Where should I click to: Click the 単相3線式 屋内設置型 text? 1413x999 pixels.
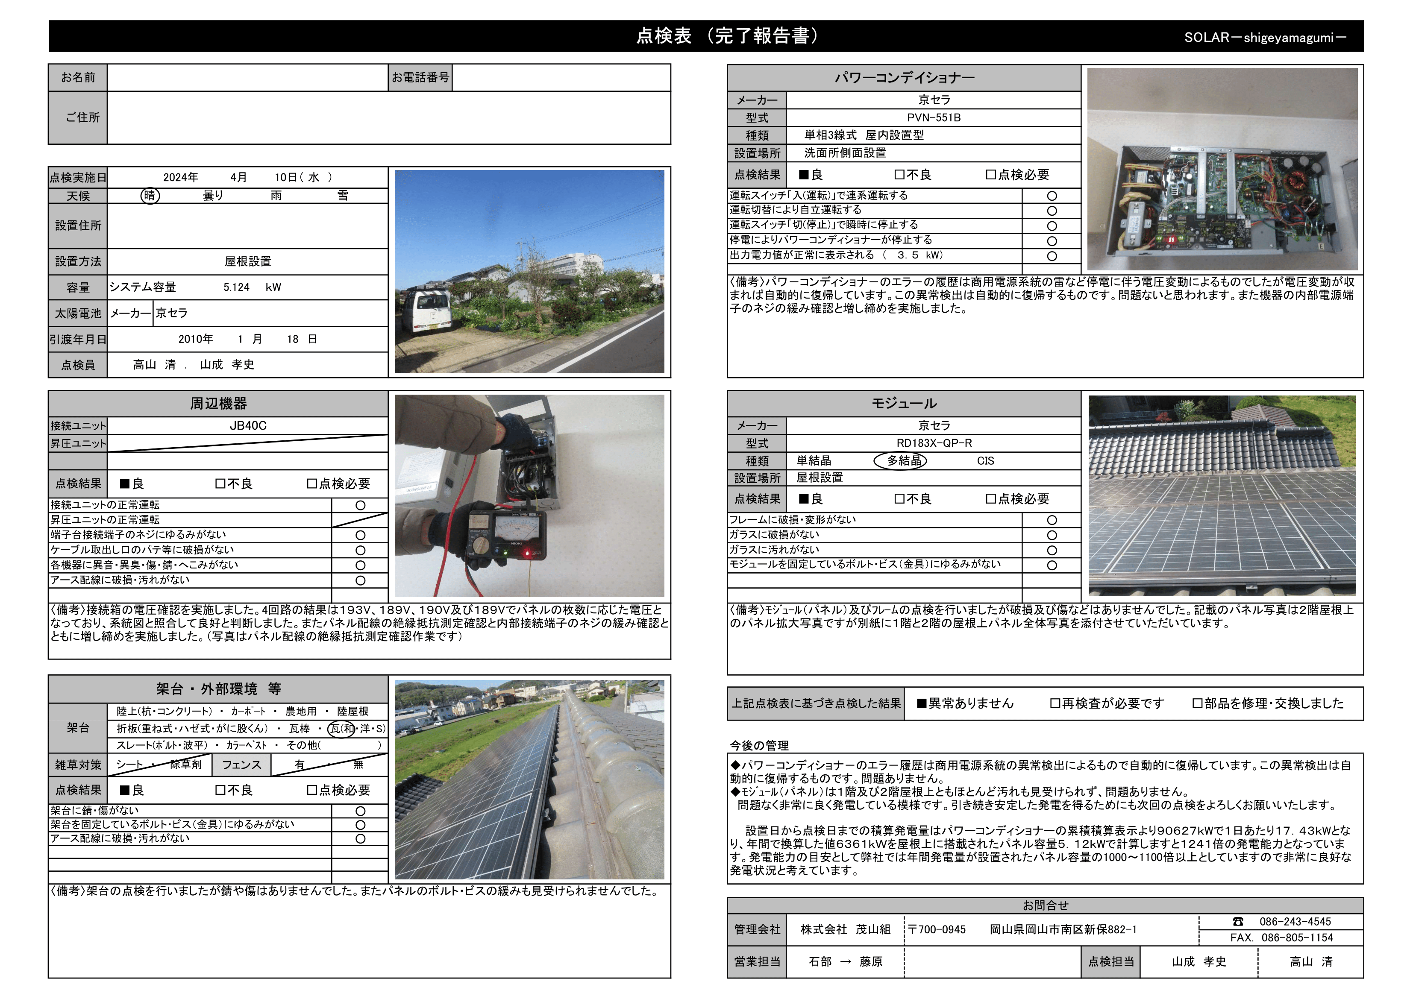[864, 135]
